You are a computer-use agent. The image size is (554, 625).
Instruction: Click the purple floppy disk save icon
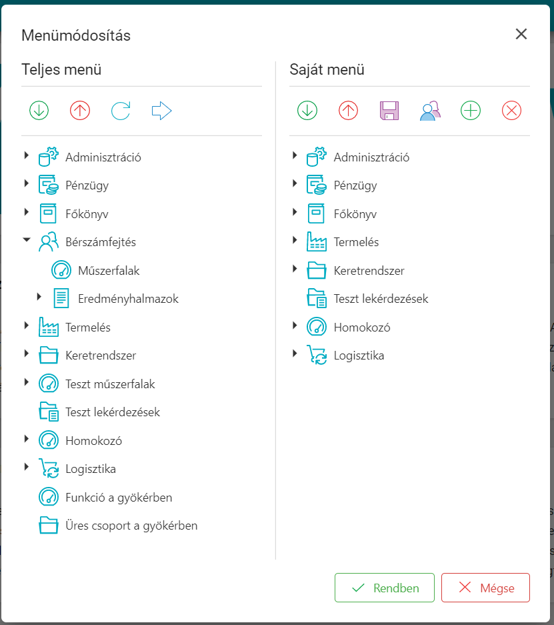(389, 111)
